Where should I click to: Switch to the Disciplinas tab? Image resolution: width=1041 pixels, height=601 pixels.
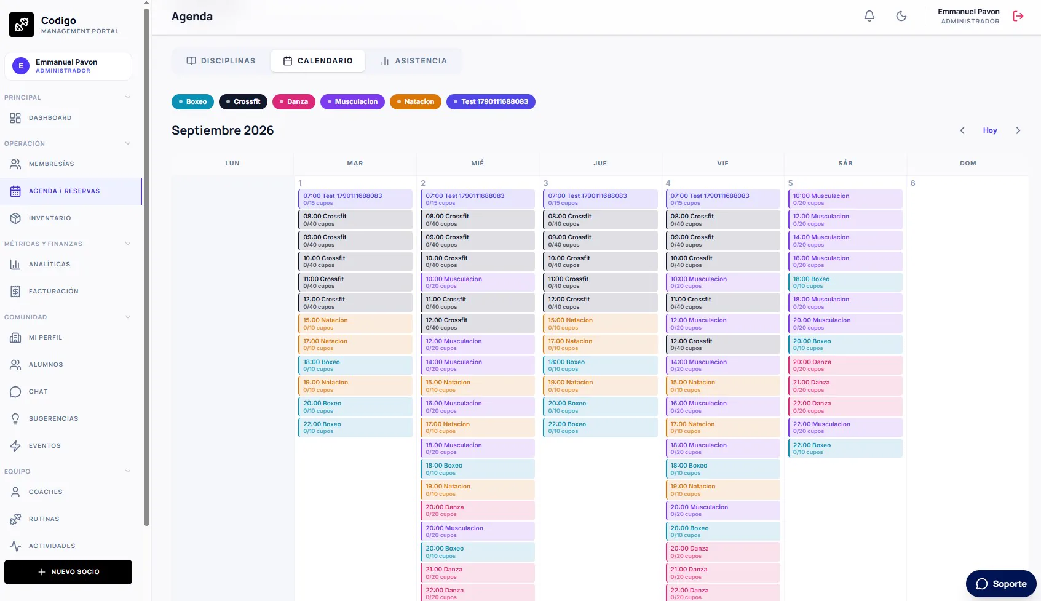[x=221, y=61]
